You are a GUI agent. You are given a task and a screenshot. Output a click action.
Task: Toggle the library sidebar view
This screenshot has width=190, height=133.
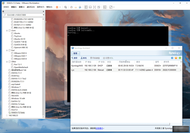click(x=86, y=7)
